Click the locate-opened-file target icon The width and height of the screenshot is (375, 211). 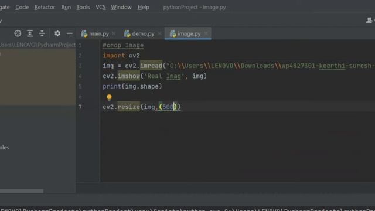tap(18, 33)
